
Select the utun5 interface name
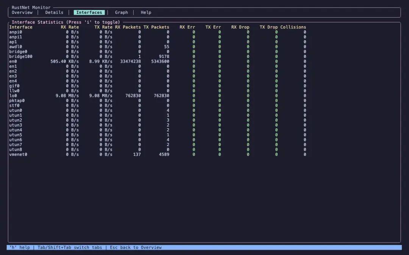tap(16, 135)
